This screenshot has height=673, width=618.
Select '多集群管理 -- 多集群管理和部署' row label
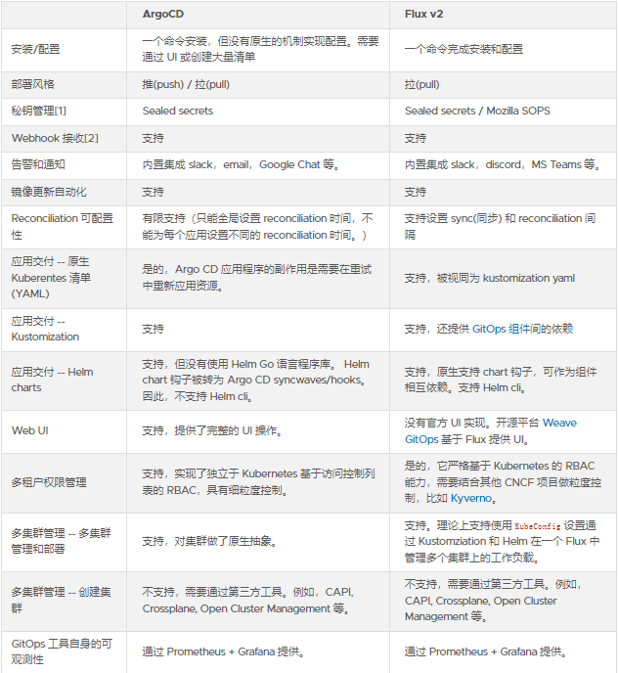point(62,541)
